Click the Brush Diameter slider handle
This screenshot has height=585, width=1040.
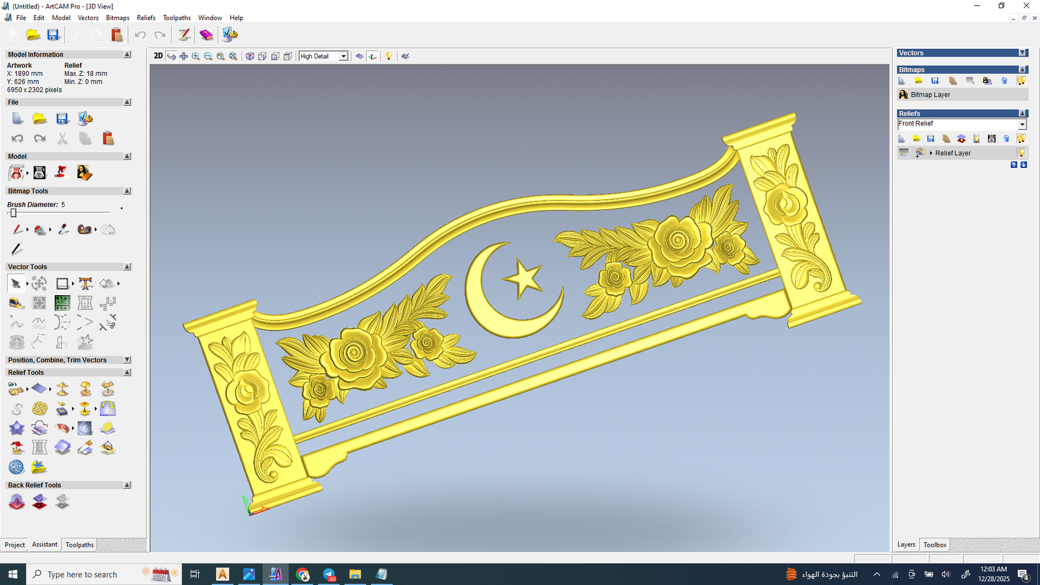point(13,213)
